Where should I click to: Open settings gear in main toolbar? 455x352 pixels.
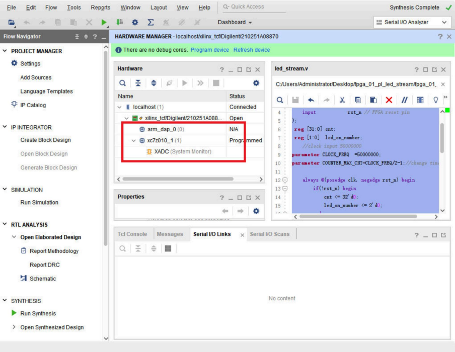tap(135, 22)
